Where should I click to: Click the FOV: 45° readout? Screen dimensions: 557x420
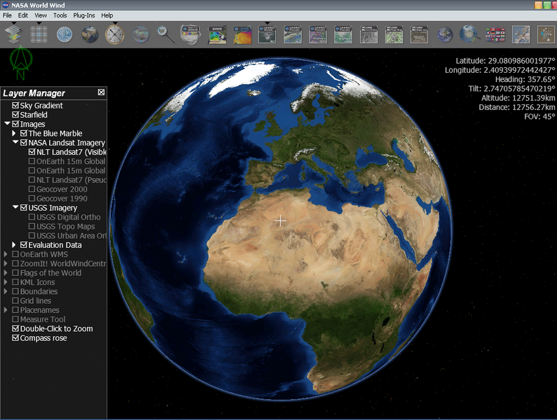point(539,116)
